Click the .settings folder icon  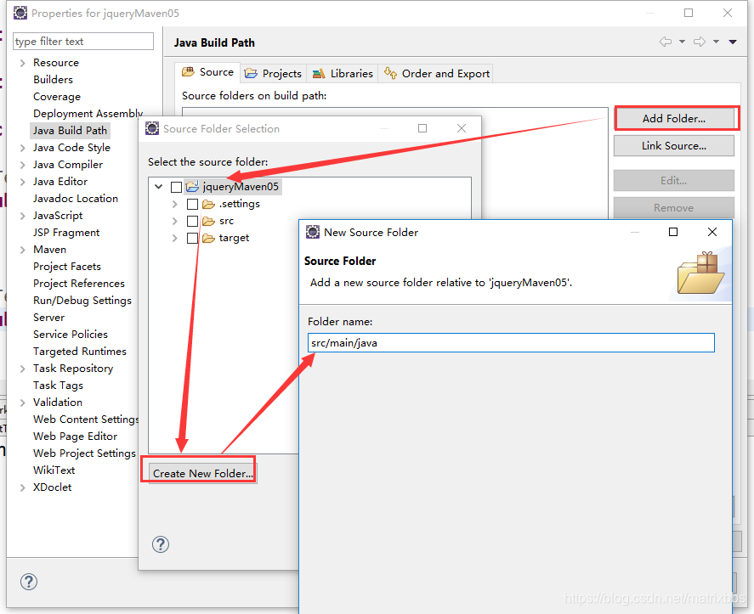point(208,204)
